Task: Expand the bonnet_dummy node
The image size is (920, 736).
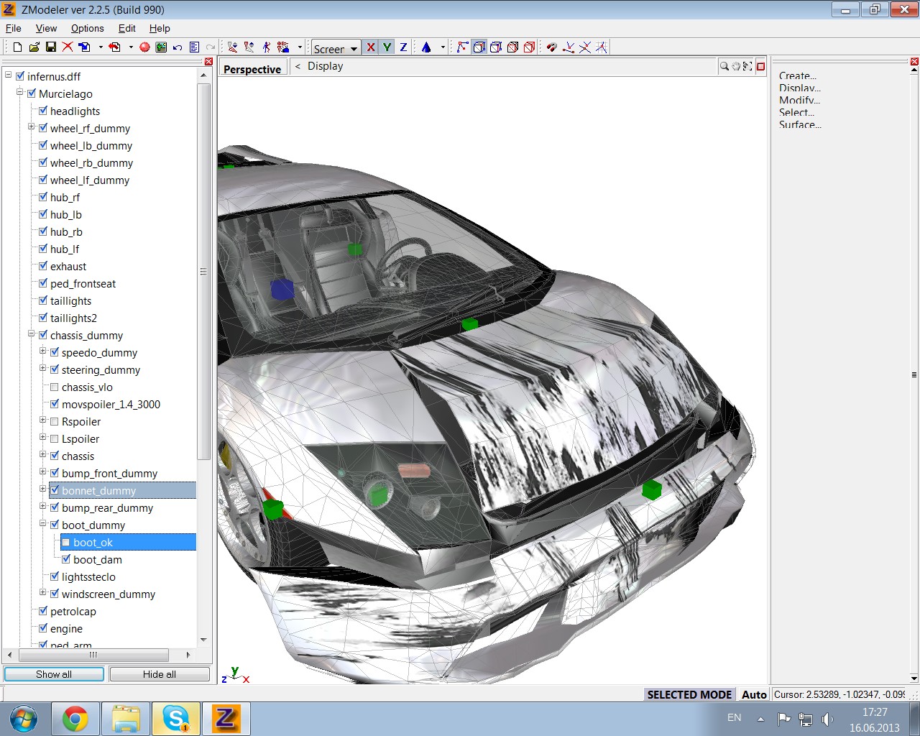Action: coord(43,489)
